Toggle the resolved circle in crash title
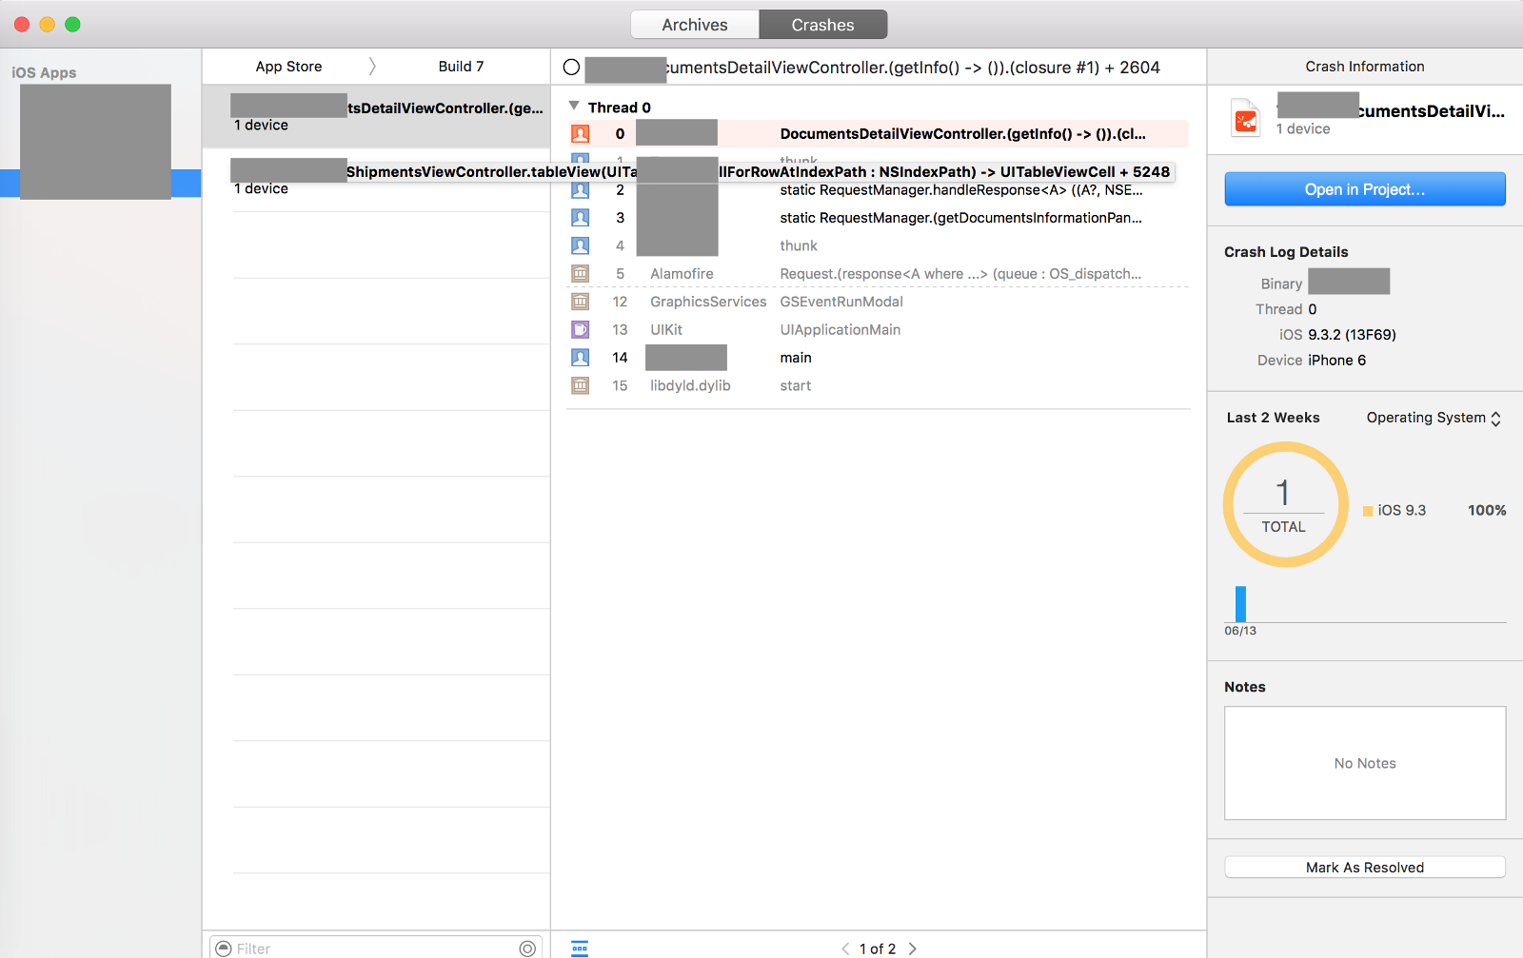The image size is (1523, 958). point(571,68)
